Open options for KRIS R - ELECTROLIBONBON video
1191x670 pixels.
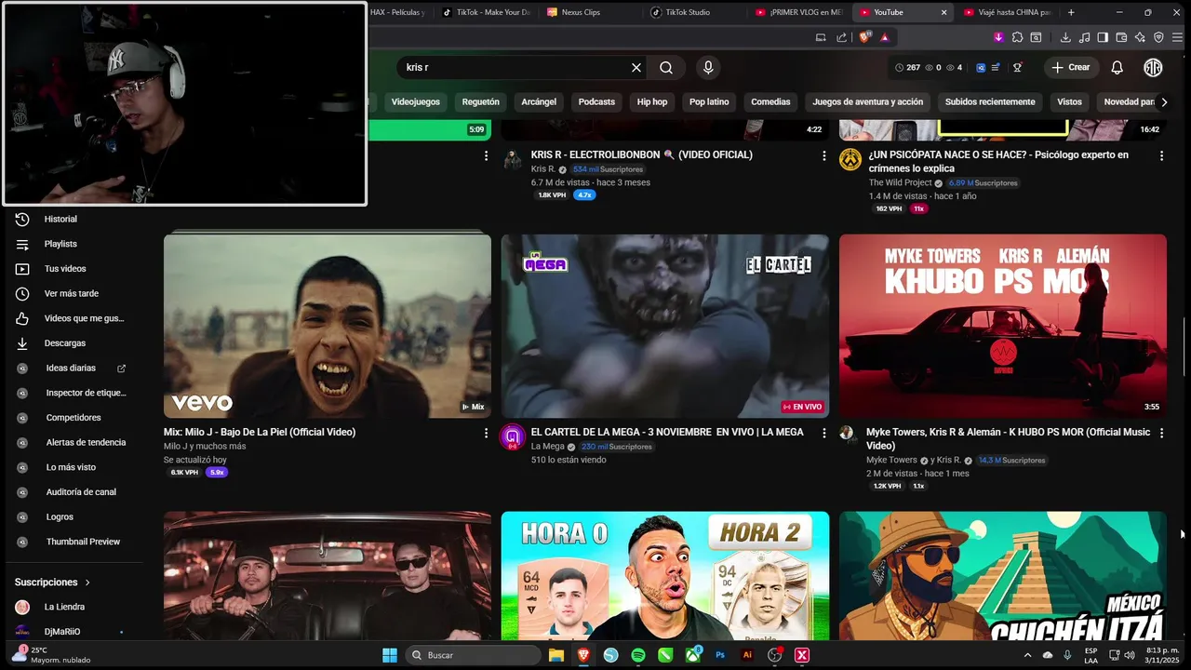823,156
